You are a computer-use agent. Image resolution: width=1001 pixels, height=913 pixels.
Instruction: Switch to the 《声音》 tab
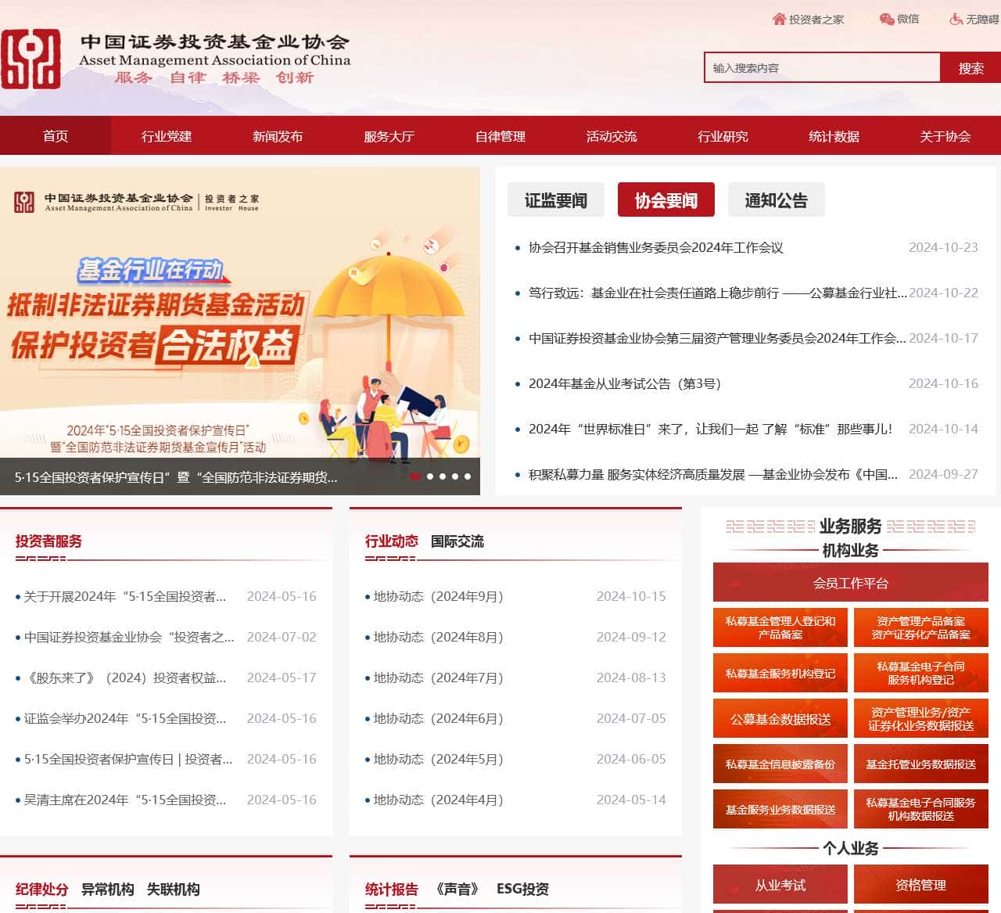pos(457,889)
